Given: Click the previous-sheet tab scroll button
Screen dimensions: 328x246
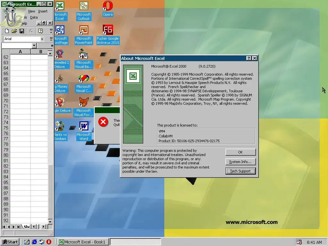Looking at the screenshot, I should (x=9, y=227).
